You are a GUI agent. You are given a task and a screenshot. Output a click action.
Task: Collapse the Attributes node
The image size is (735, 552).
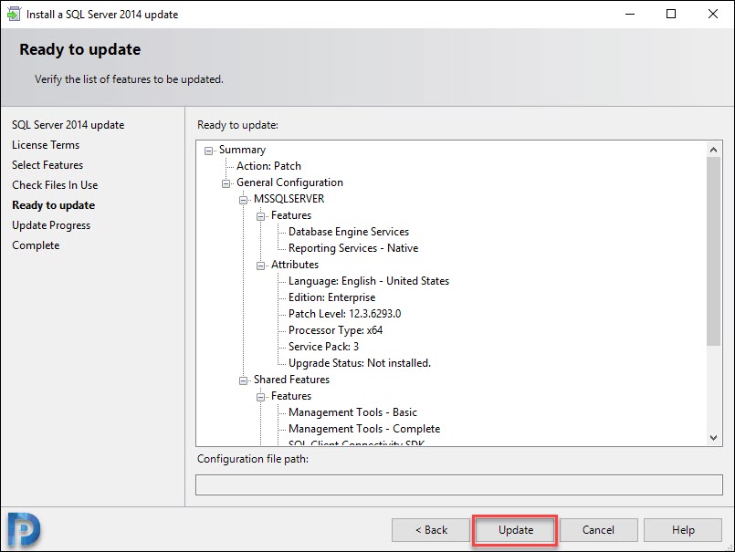coord(260,266)
